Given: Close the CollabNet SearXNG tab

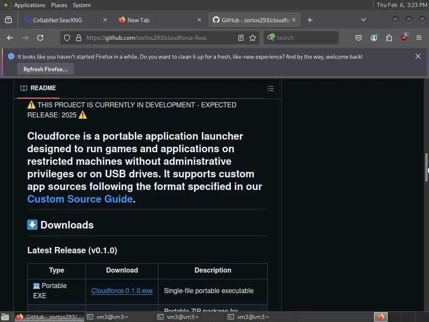Looking at the screenshot, I should tap(105, 20).
